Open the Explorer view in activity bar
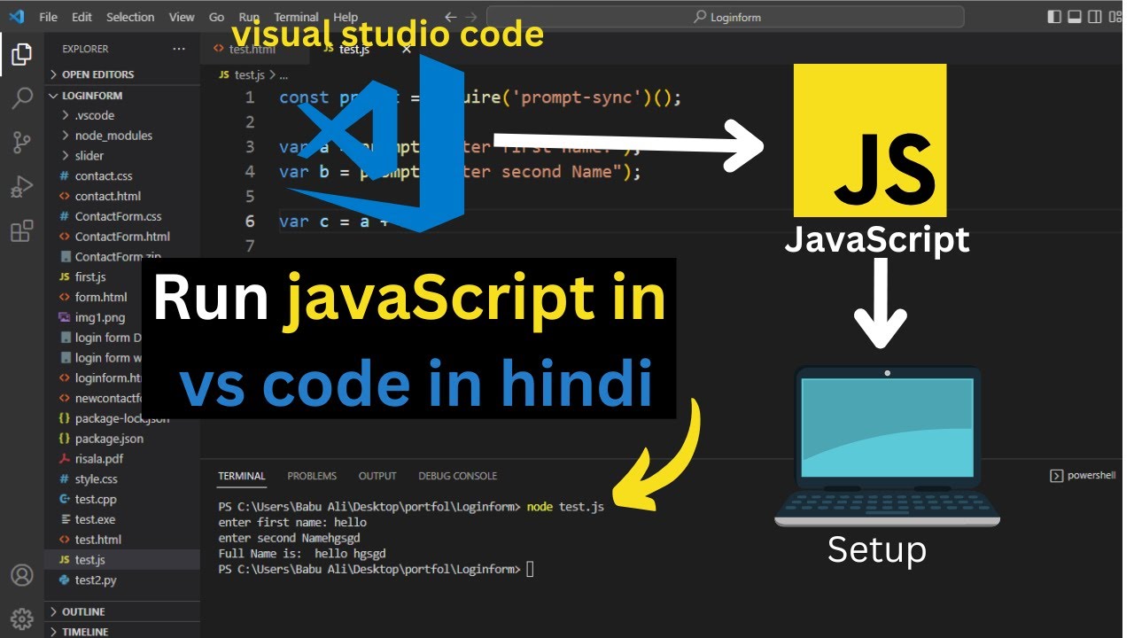This screenshot has width=1134, height=638. click(x=21, y=56)
